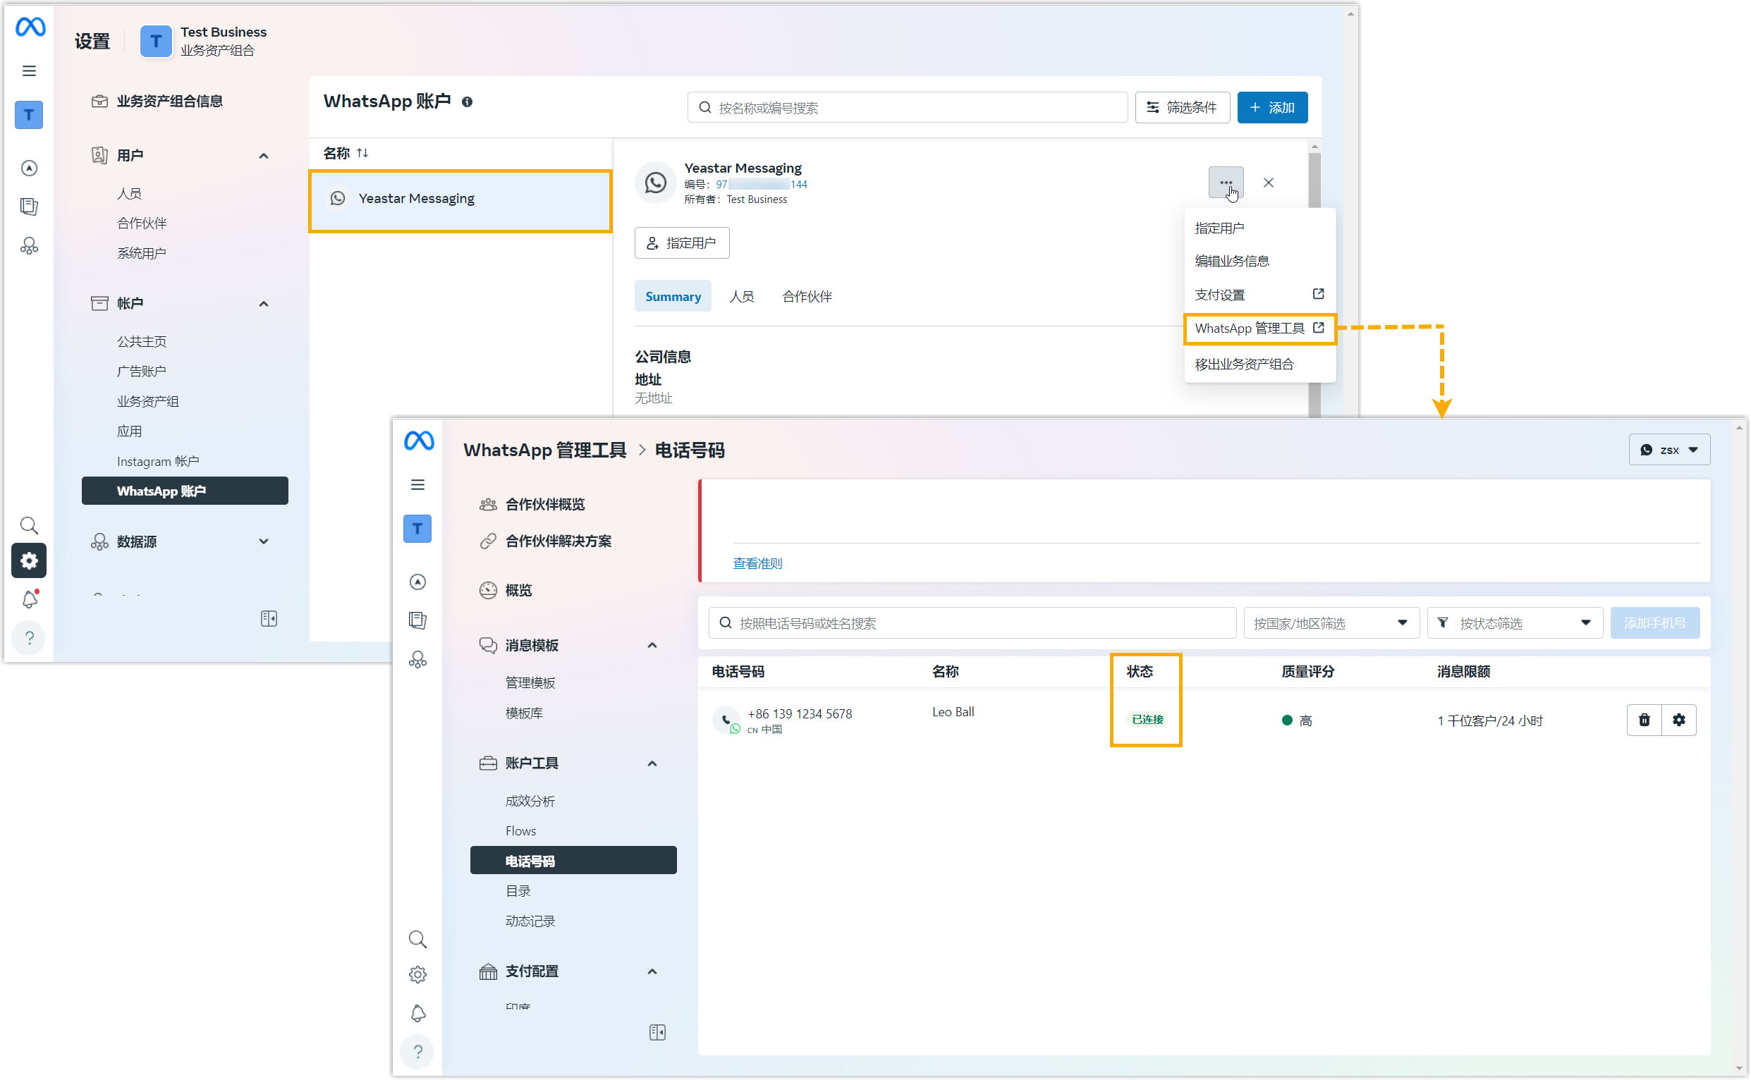The width and height of the screenshot is (1751, 1080).
Task: Click the info icon beside WhatsApp 账户
Action: (x=468, y=102)
